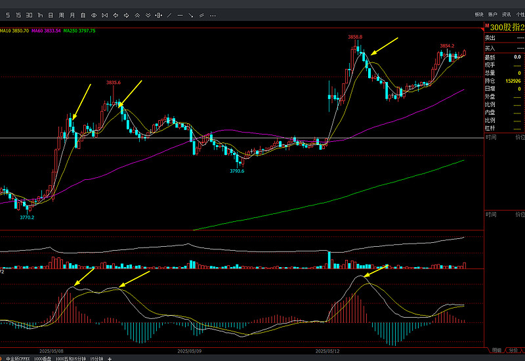Open more tools via ellipsis icon
The image size is (525, 361).
coord(211,14)
